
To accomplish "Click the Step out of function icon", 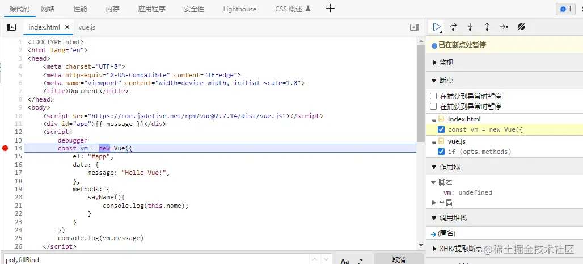I will [487, 27].
